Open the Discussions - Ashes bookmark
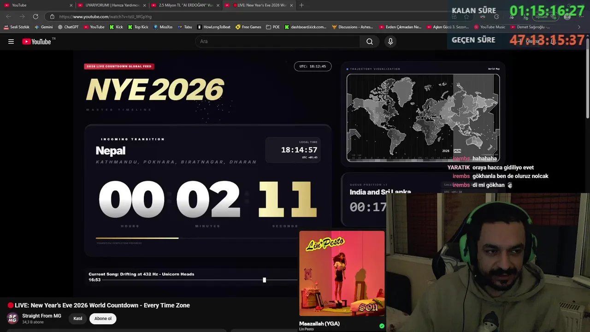The height and width of the screenshot is (332, 590). pos(353,27)
